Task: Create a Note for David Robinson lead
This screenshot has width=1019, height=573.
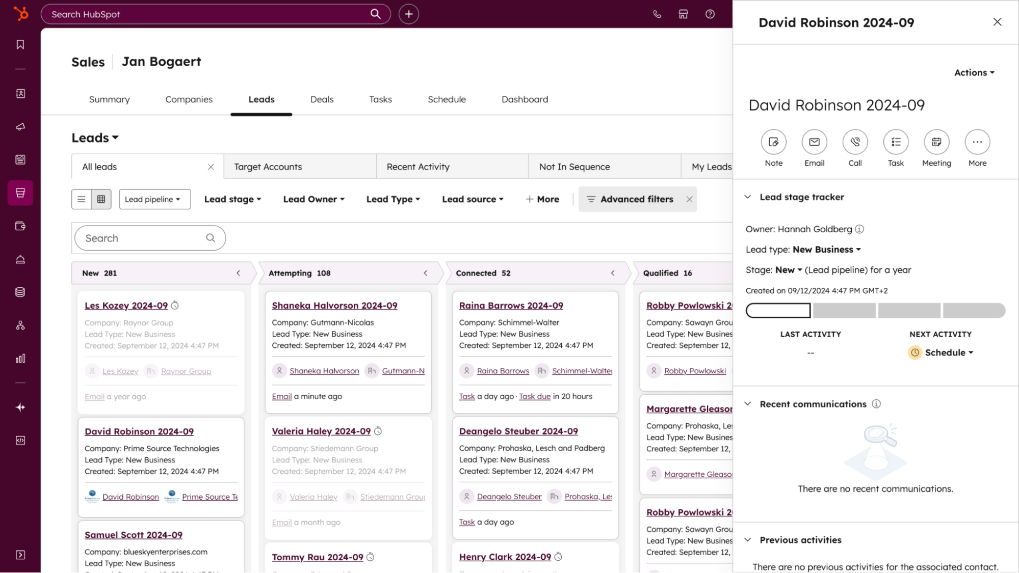Action: (774, 142)
